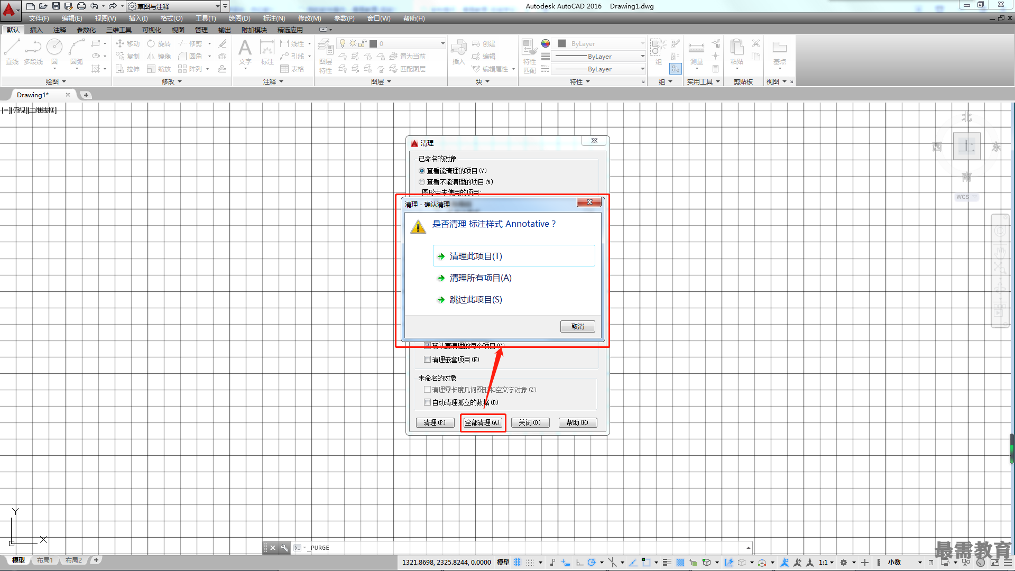Click the Copy (复制) tool
Viewport: 1015px width, 571px height.
pyautogui.click(x=128, y=56)
